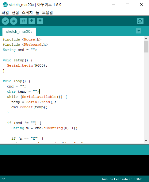The height and width of the screenshot is (182, 149).
Task: Click 'void loop() {' line
Action: (x=17, y=81)
